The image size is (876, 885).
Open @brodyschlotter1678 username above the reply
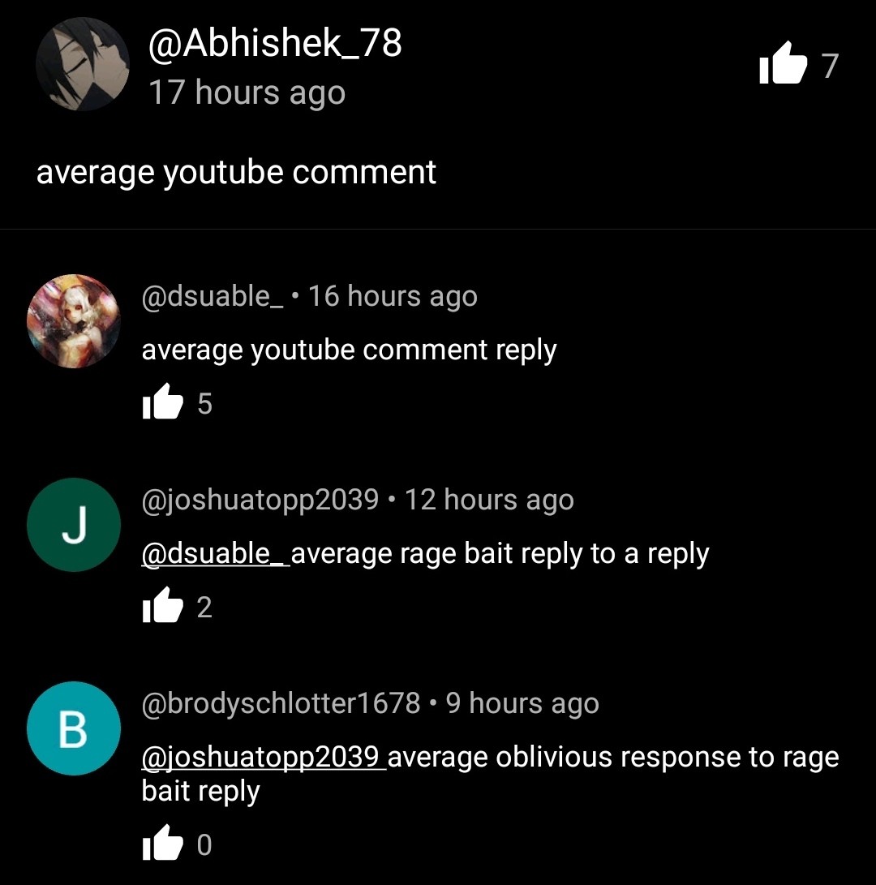point(281,704)
